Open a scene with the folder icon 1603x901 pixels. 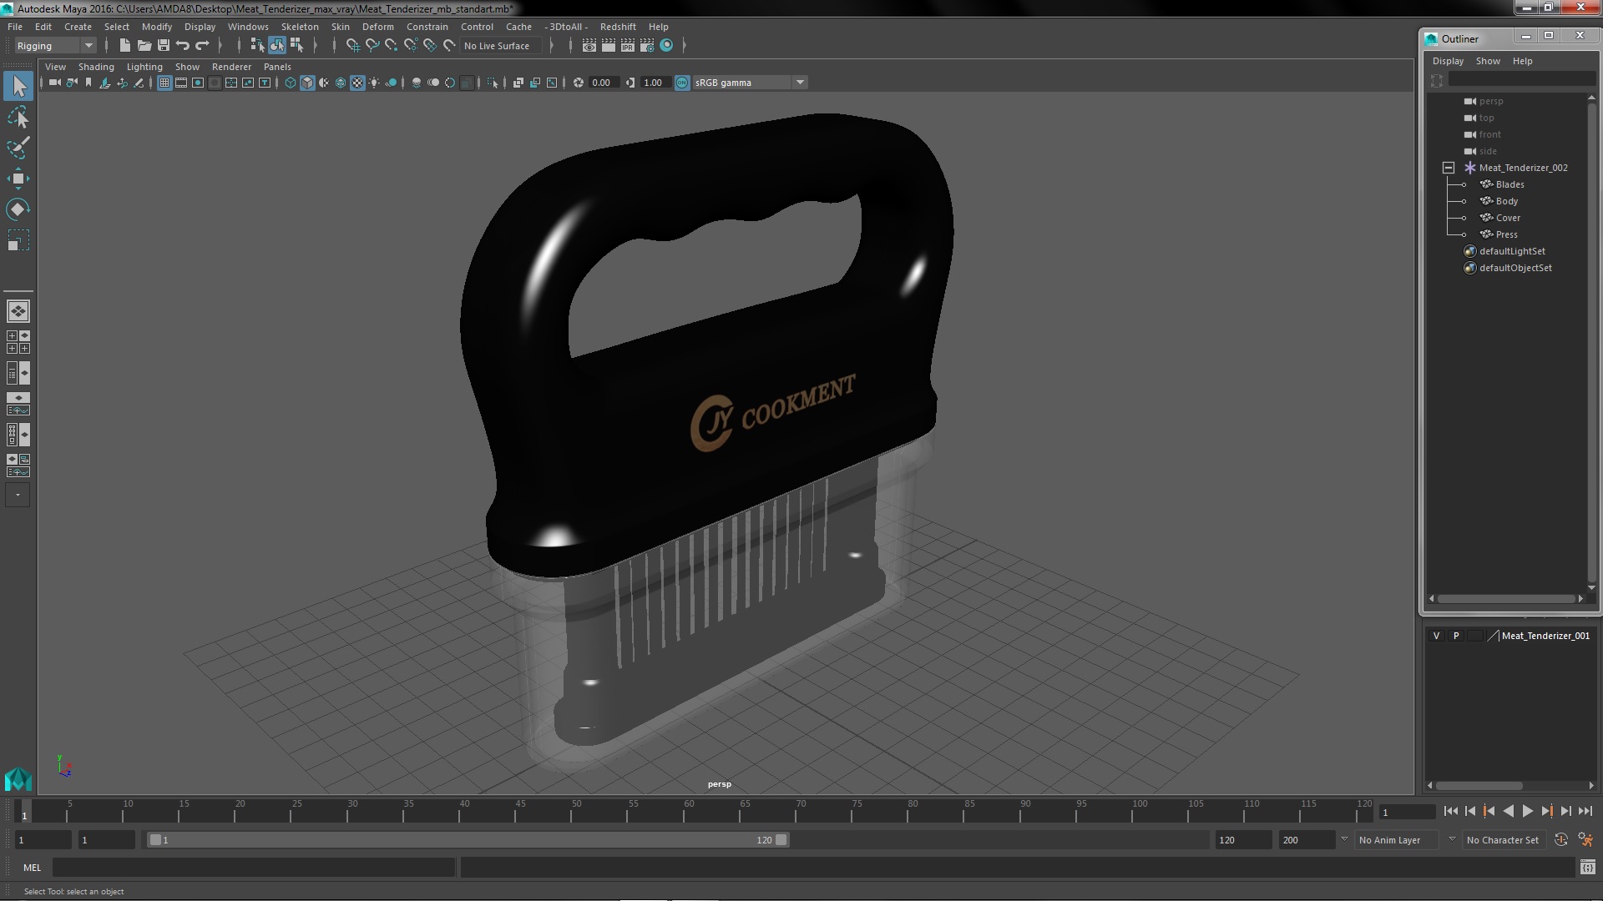tap(144, 46)
